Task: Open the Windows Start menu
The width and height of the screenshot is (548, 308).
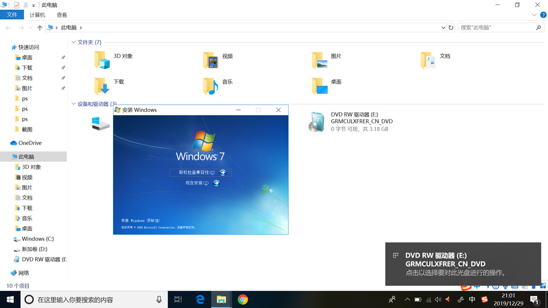Action: pyautogui.click(x=10, y=300)
